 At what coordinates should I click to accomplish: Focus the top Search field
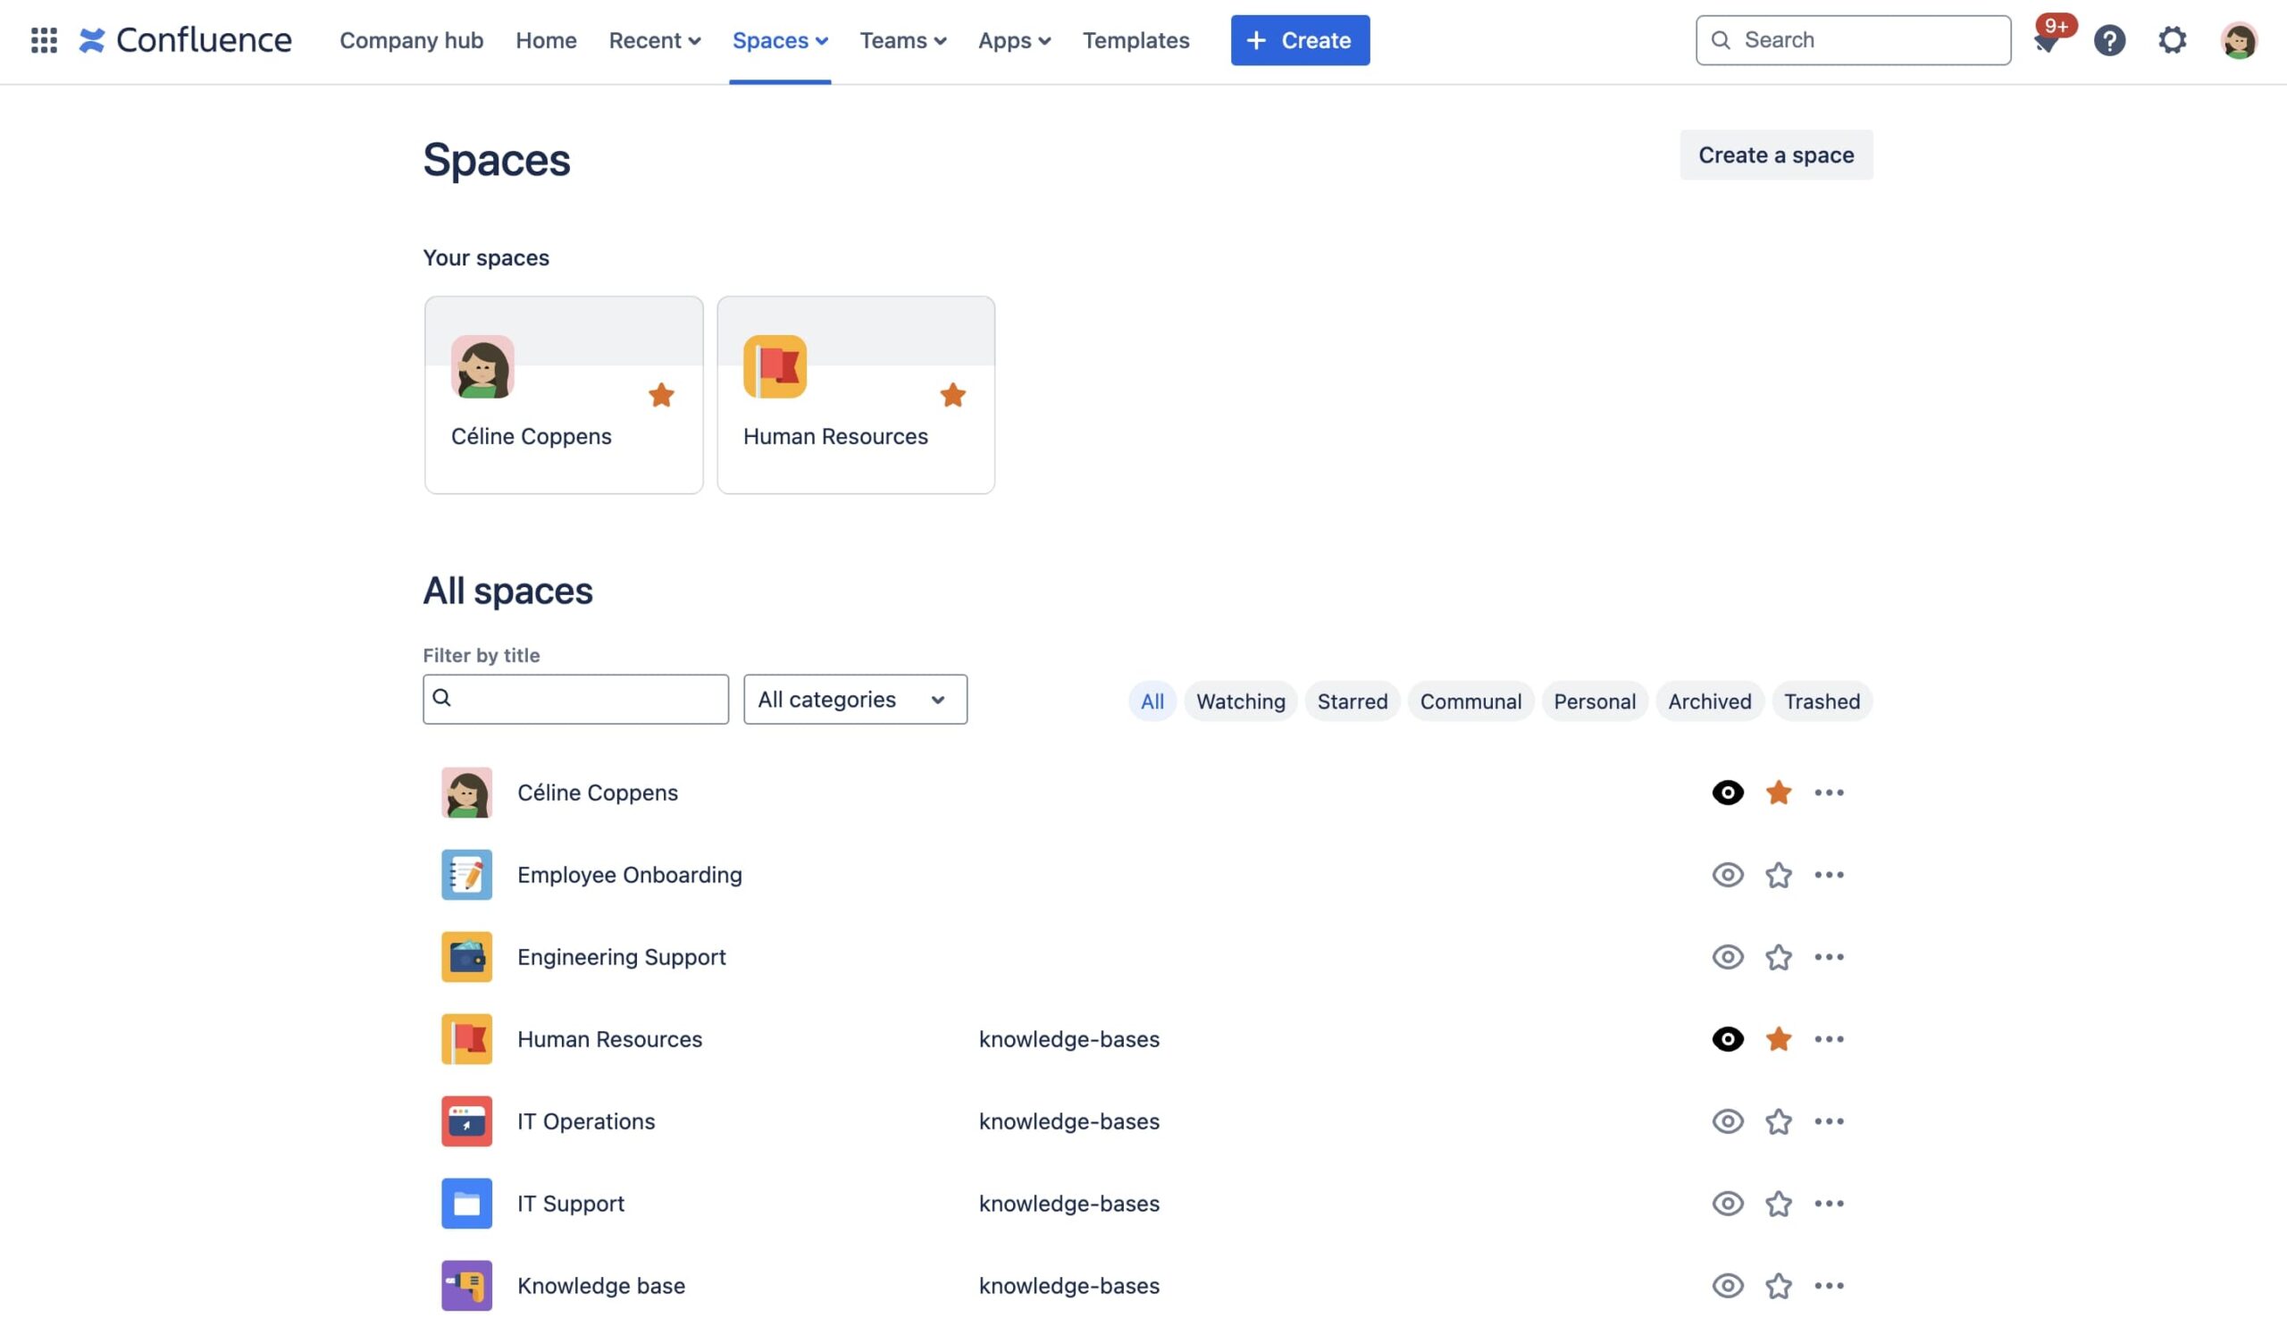pyautogui.click(x=1853, y=40)
